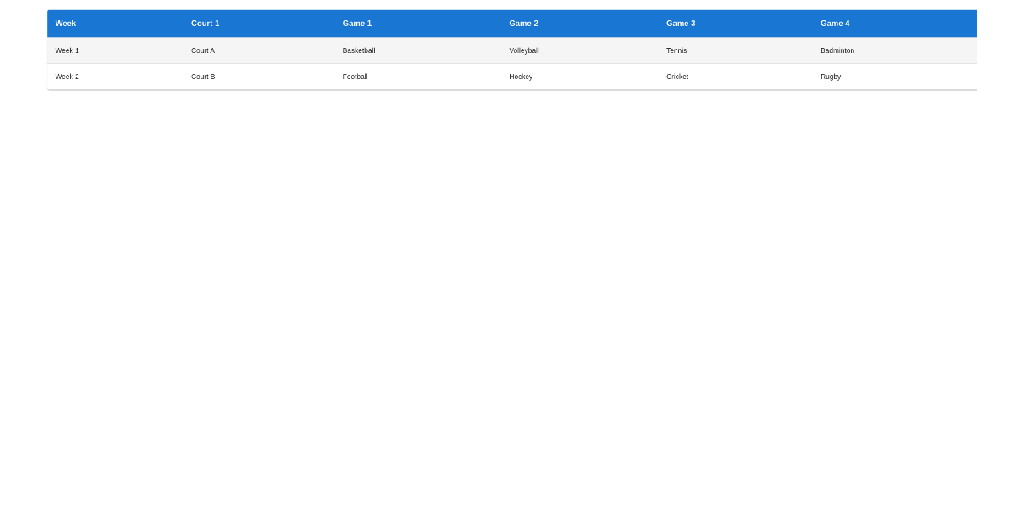
Task: Click the Hockey cell
Action: (521, 77)
